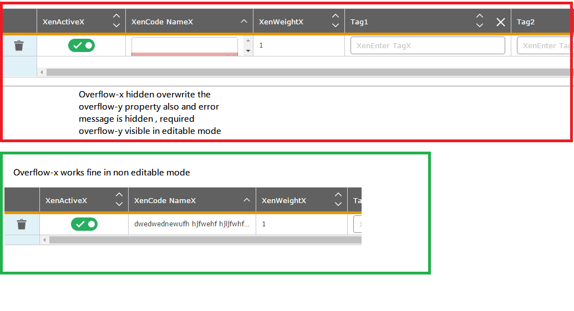Turn off the active toggle in the bottom grid

click(84, 224)
